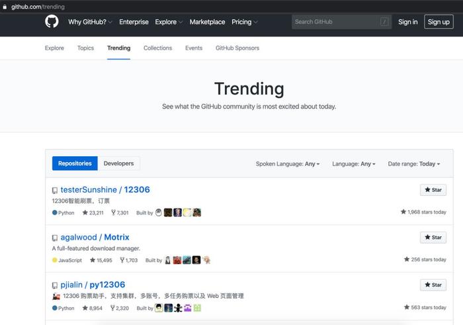
Task: Click last contributor avatar of agalwood / Motrix
Action: pyautogui.click(x=206, y=260)
